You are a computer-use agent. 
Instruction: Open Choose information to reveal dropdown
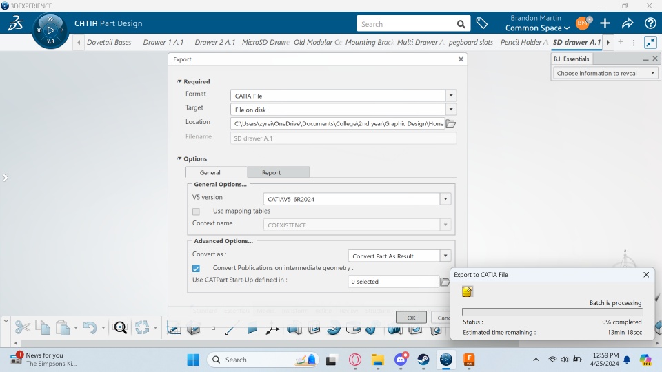coord(605,73)
